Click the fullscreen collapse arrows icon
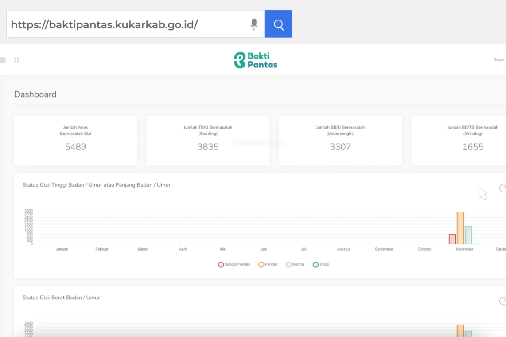Viewport: 506px width, 337px height. point(16,60)
